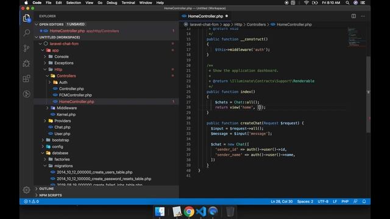This screenshot has height=219, width=390.
Task: Change Spaces: 2 indentation setting
Action: coord(305,201)
